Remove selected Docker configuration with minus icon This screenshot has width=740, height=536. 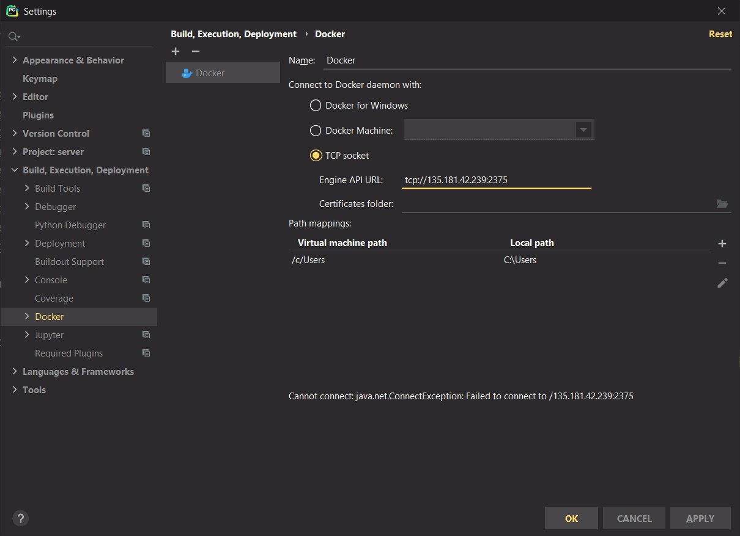point(196,51)
